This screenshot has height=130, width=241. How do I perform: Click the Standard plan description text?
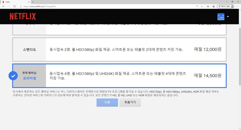tap(116, 49)
